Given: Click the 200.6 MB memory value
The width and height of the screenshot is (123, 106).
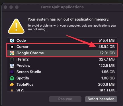Looking at the screenshot, I should (x=106, y=85).
